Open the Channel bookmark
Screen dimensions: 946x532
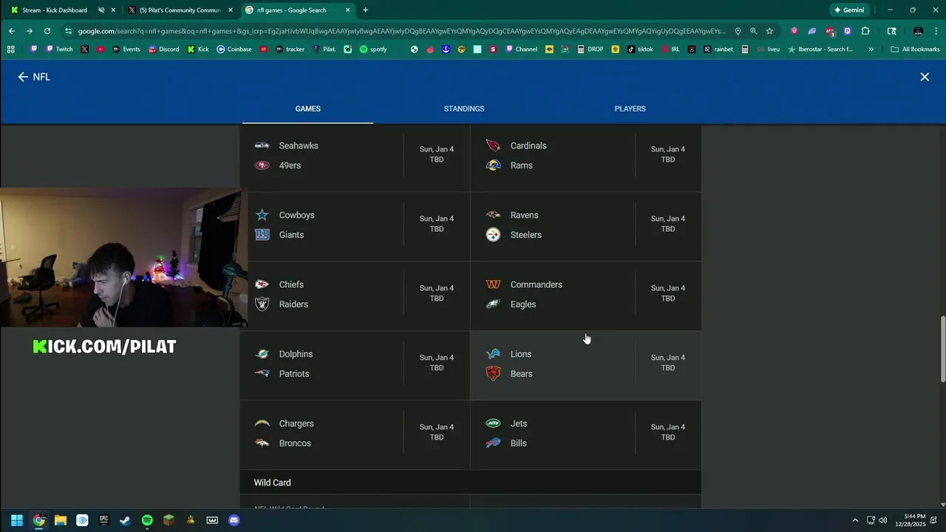[521, 50]
